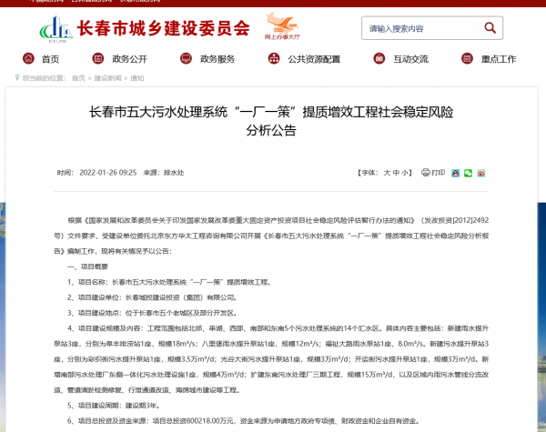Screen dimensions: 546x432
Task: Share article via QQ penguin icon
Action: 454,172
